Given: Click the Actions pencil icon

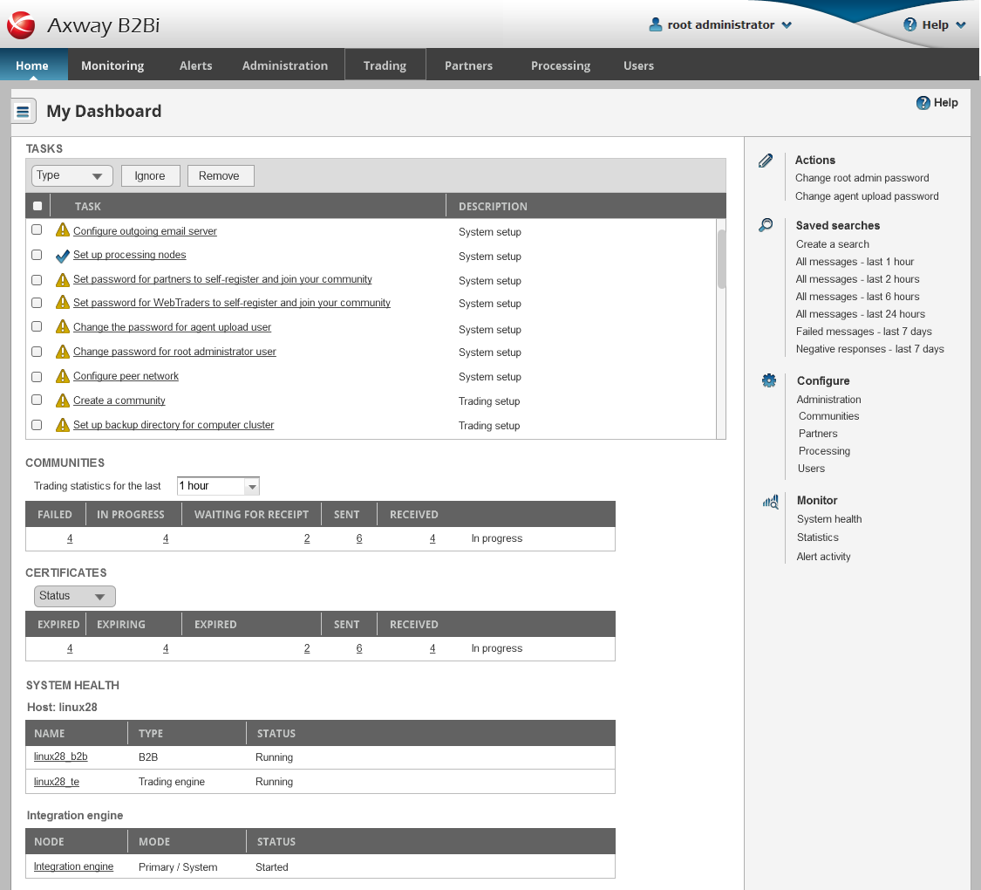Looking at the screenshot, I should [x=766, y=161].
